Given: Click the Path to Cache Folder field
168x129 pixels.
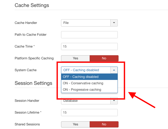Looking at the screenshot, I should coord(89,35).
